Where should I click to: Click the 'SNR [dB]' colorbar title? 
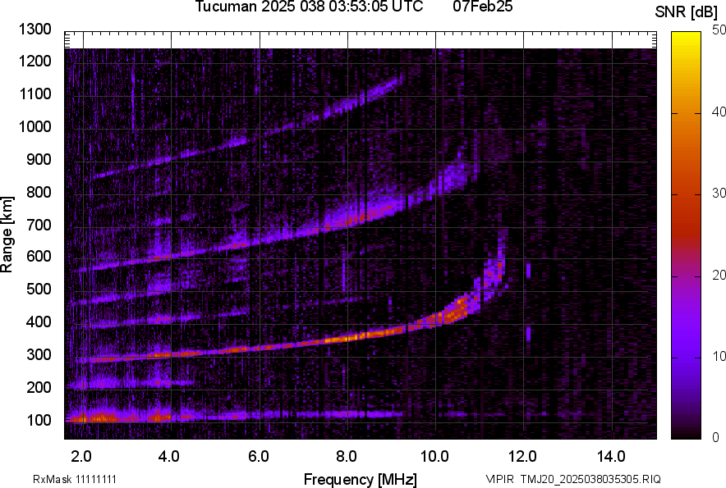[686, 12]
